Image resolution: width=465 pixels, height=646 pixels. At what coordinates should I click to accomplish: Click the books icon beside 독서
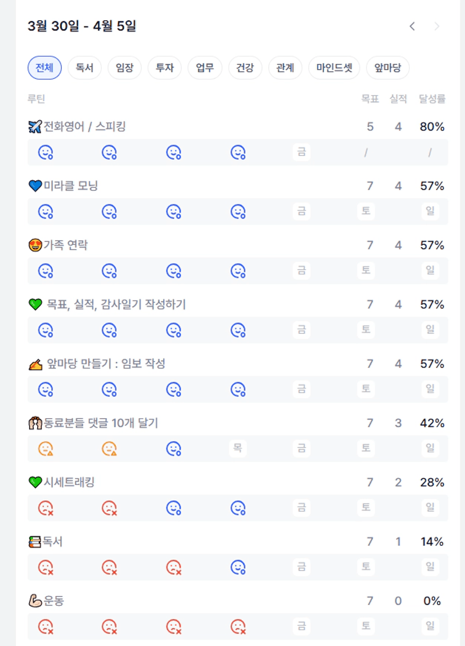(x=35, y=542)
